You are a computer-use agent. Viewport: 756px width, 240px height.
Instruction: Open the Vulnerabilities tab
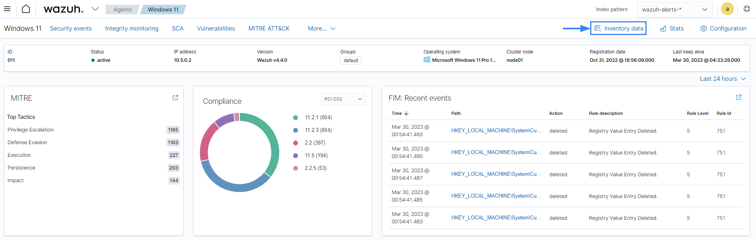(216, 29)
